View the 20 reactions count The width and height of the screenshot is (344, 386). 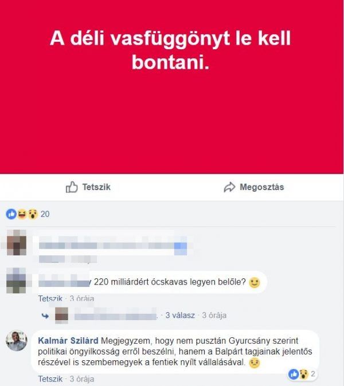tap(45, 214)
